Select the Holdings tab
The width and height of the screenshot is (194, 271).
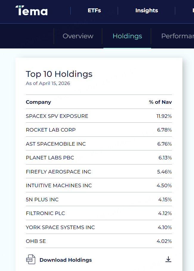[127, 36]
